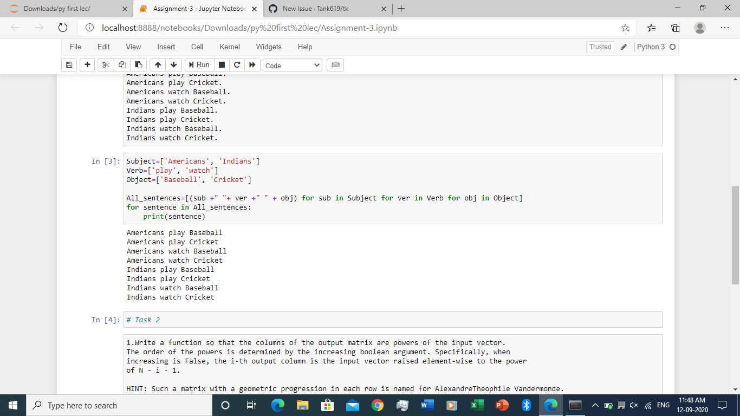Interrupt the kernel with the stop icon
Screen dimensions: 740x416
(222, 65)
